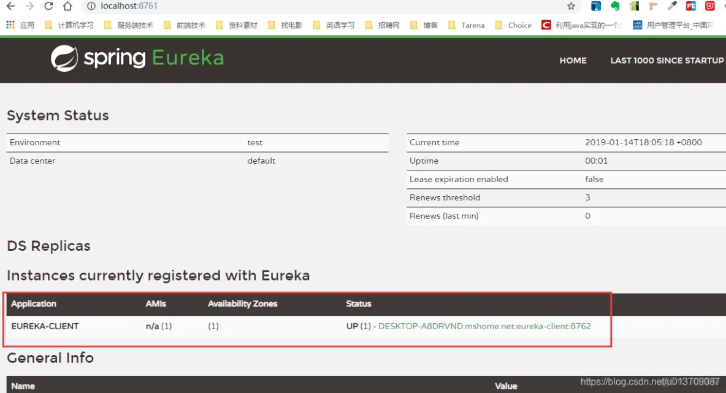Open the 招聘网 bookmark folder
The height and width of the screenshot is (393, 726).
coord(383,25)
